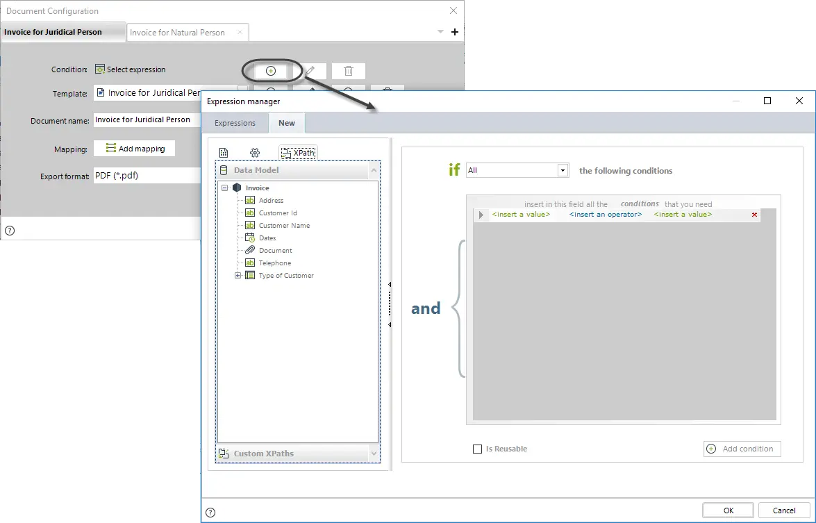Confirm with the OK button

(x=728, y=510)
